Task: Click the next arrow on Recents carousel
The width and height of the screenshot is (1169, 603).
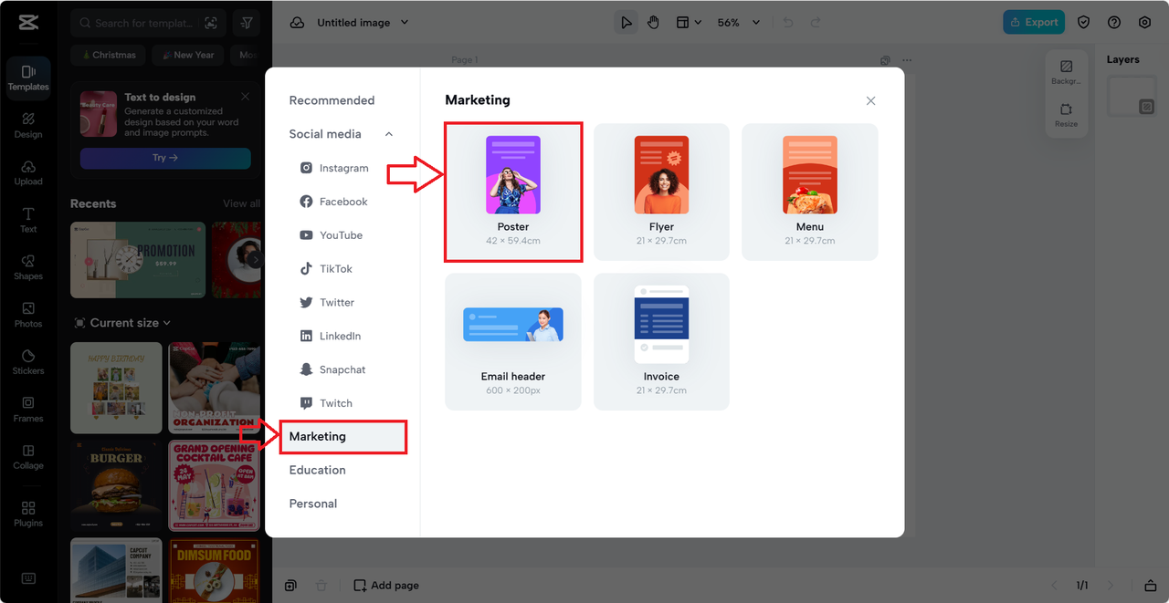Action: point(256,260)
